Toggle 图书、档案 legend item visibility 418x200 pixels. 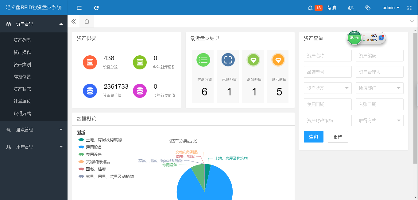95,169
